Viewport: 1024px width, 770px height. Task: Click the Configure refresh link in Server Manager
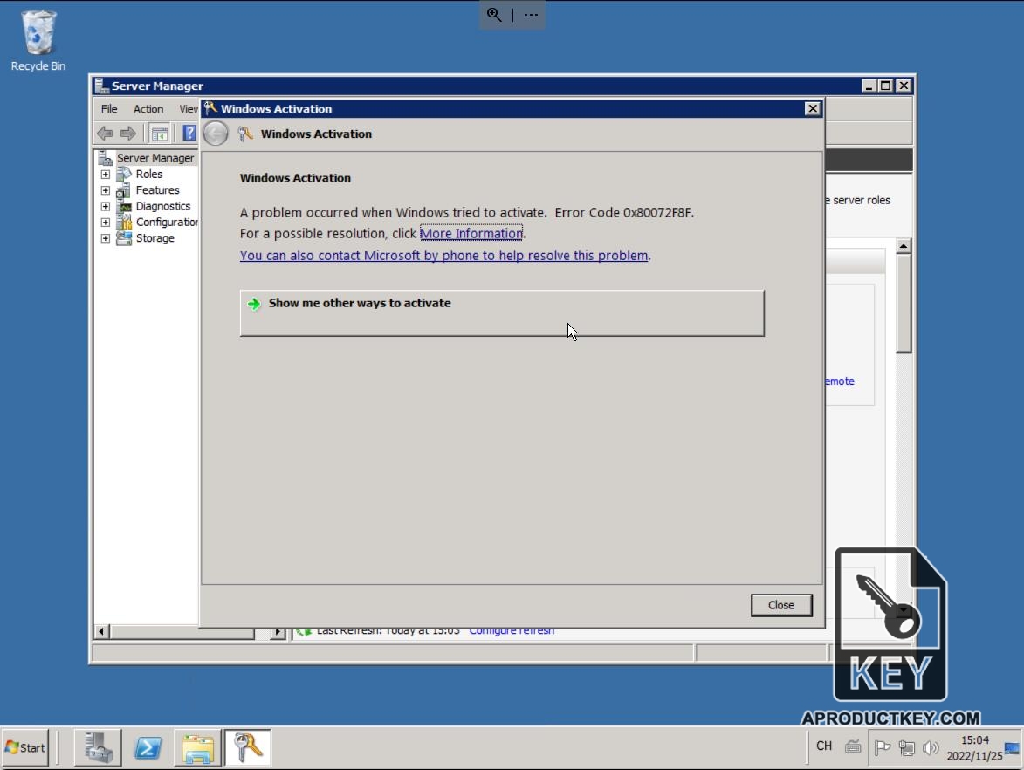coord(512,631)
